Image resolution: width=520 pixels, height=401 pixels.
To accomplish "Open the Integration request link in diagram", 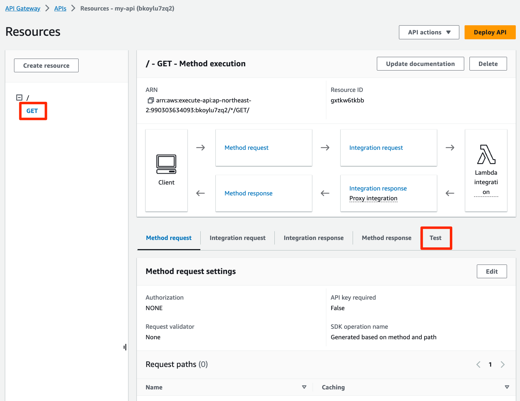I will click(x=376, y=148).
